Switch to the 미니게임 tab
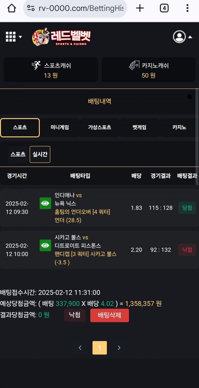The width and height of the screenshot is (199, 388). 60,127
